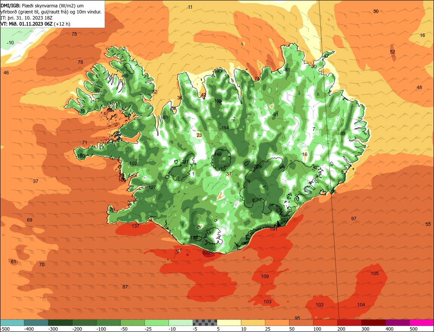Image resolution: width=434 pixels, height=332 pixels.
Task: Click the map value '11' at the top
Action: click(x=190, y=7)
